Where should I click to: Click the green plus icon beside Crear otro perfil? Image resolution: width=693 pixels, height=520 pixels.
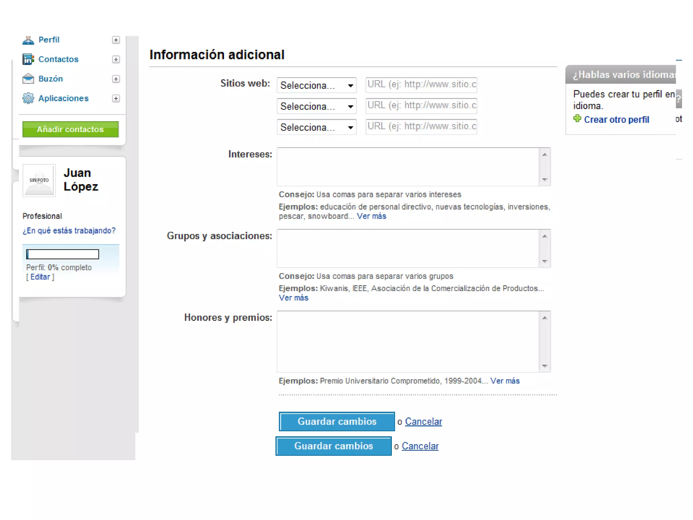point(577,119)
